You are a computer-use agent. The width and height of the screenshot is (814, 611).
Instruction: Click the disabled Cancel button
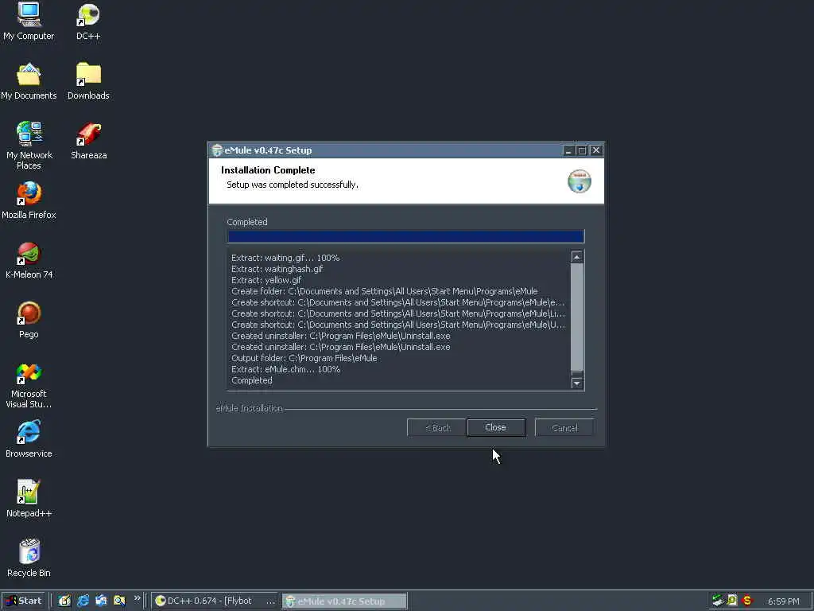coord(564,427)
